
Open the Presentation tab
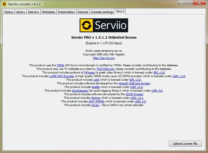click(x=66, y=12)
